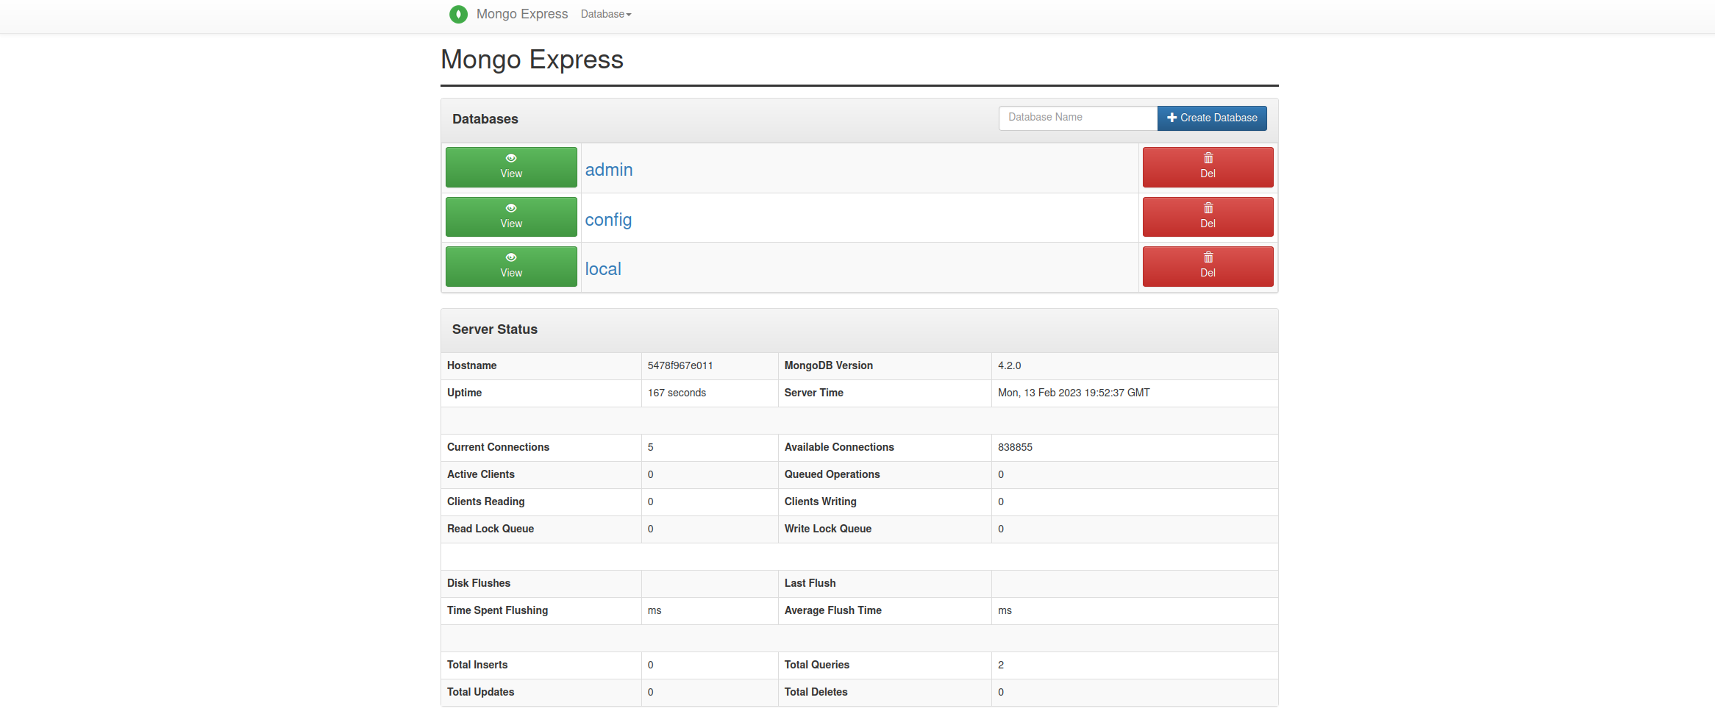Click the Hostname label
The width and height of the screenshot is (1715, 714).
coord(471,365)
